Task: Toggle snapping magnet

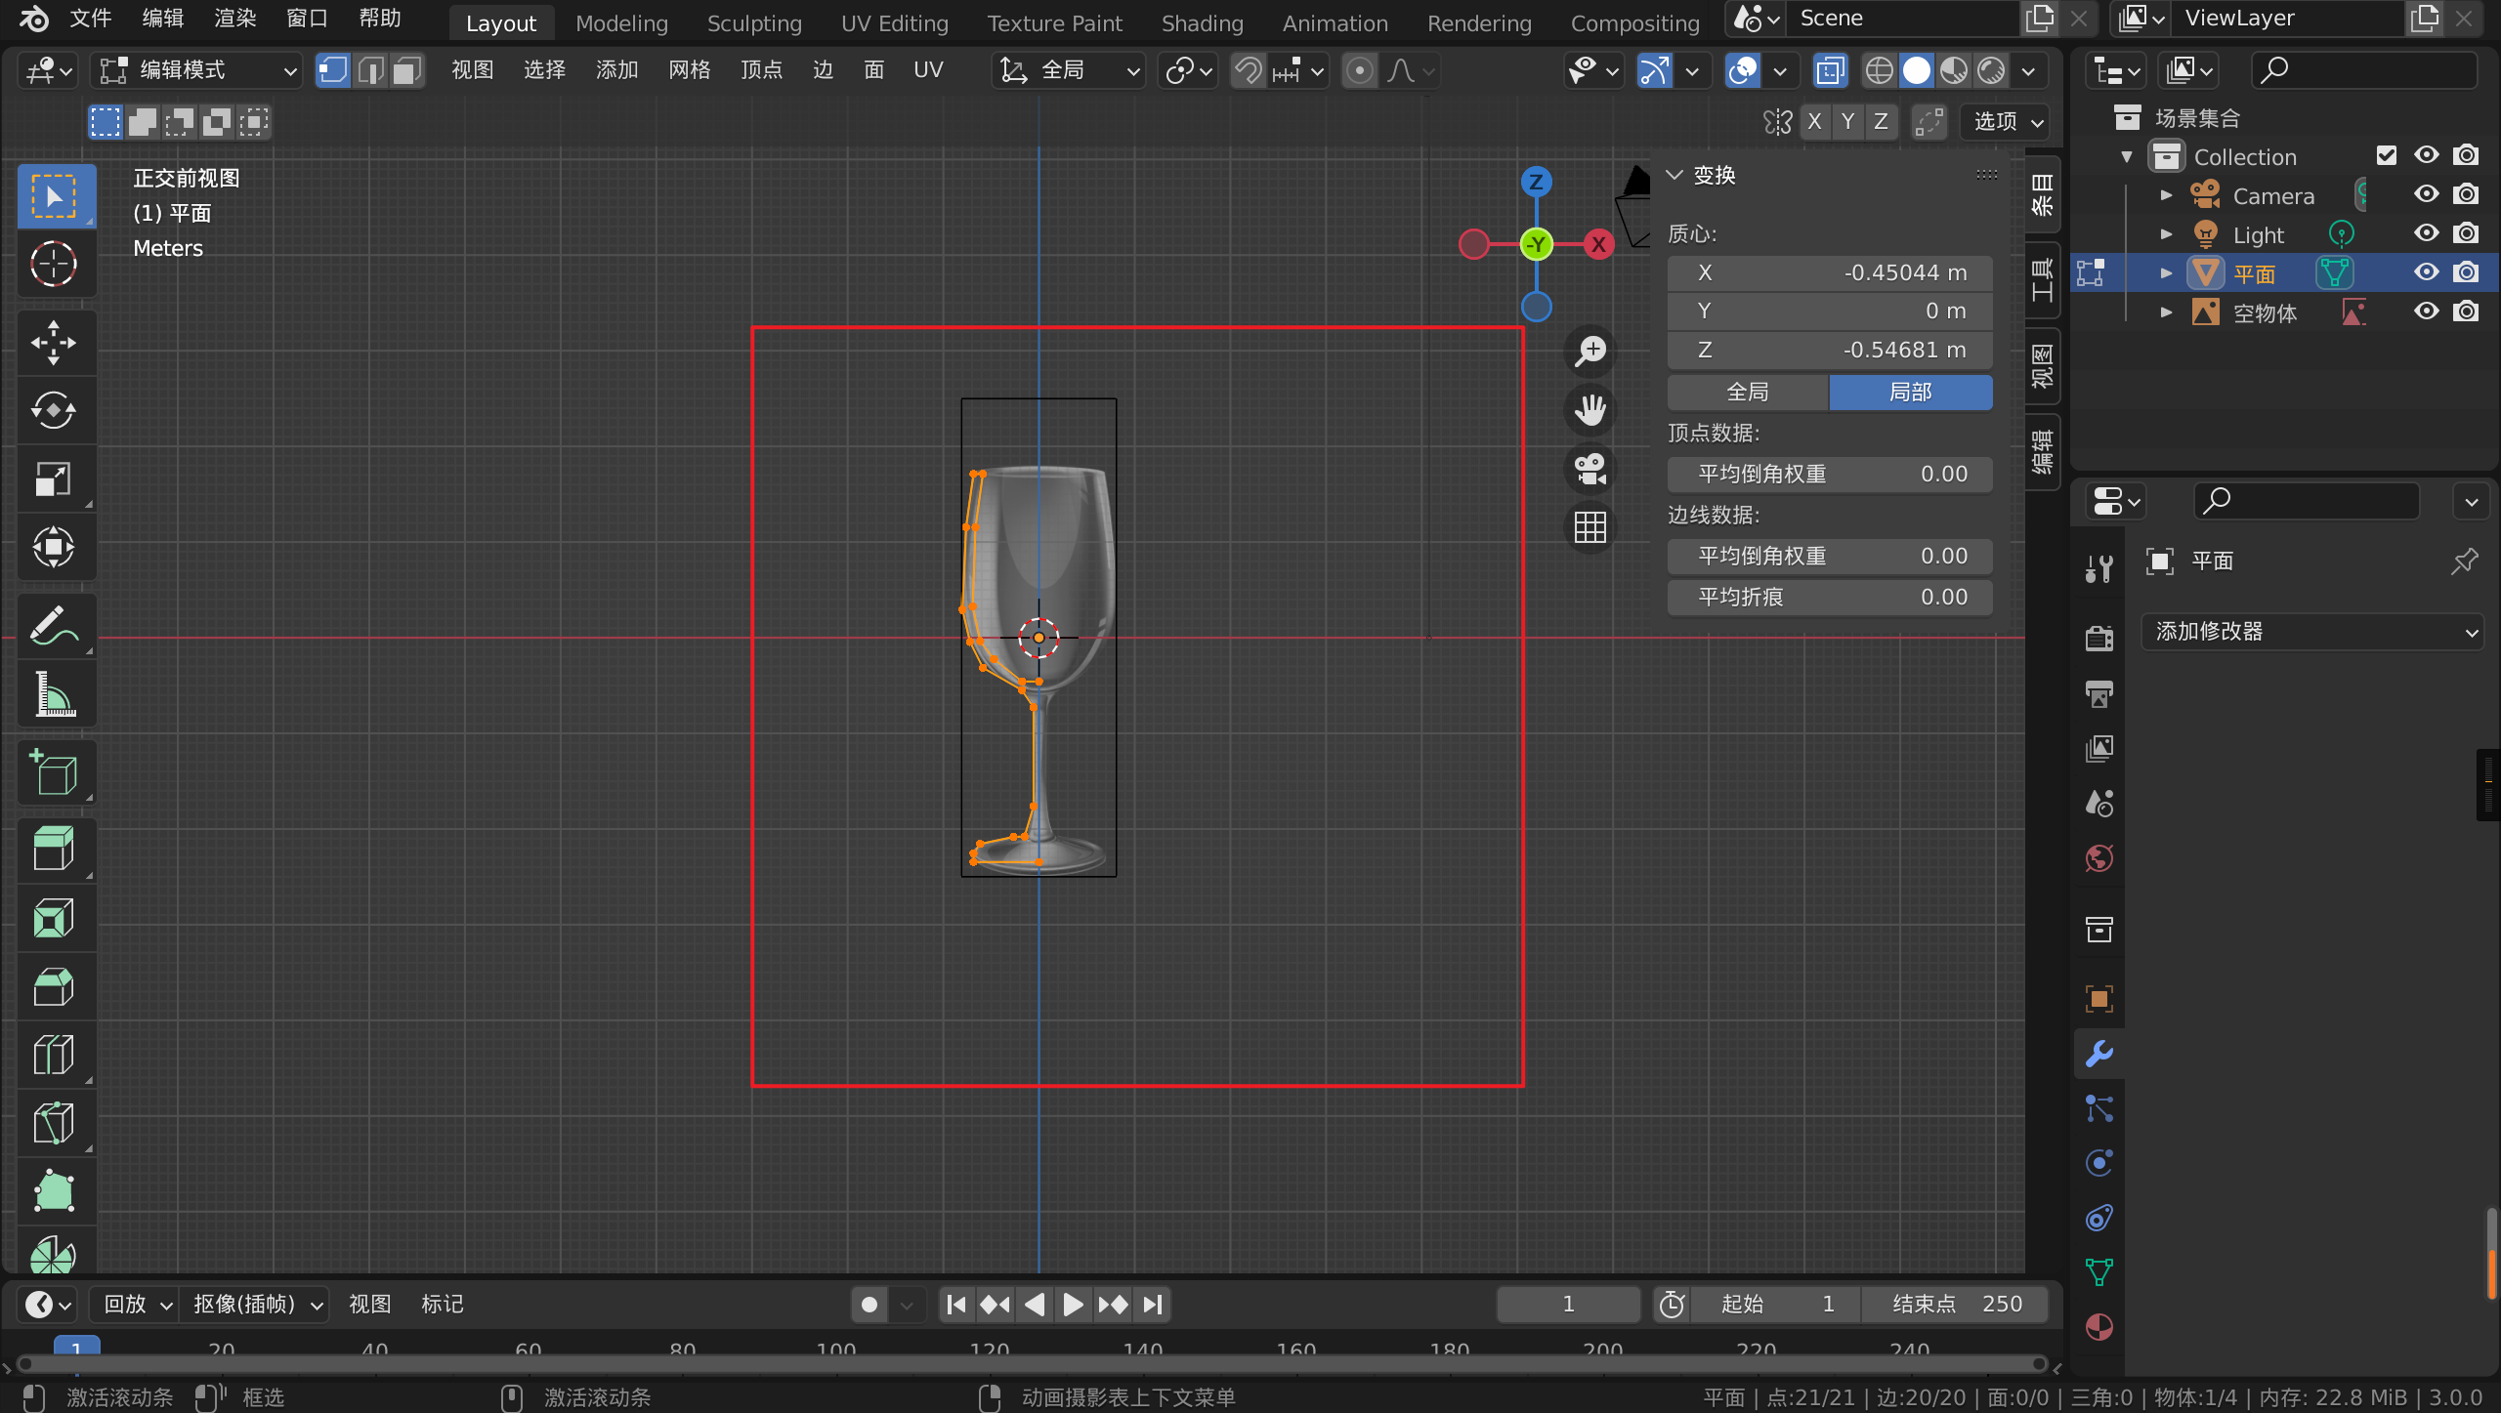Action: 1249,70
